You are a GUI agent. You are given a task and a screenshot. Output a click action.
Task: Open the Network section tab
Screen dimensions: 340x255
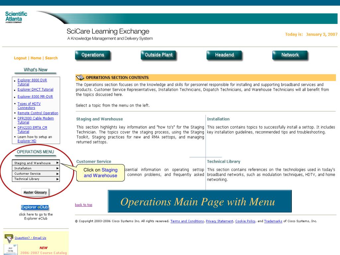point(290,55)
